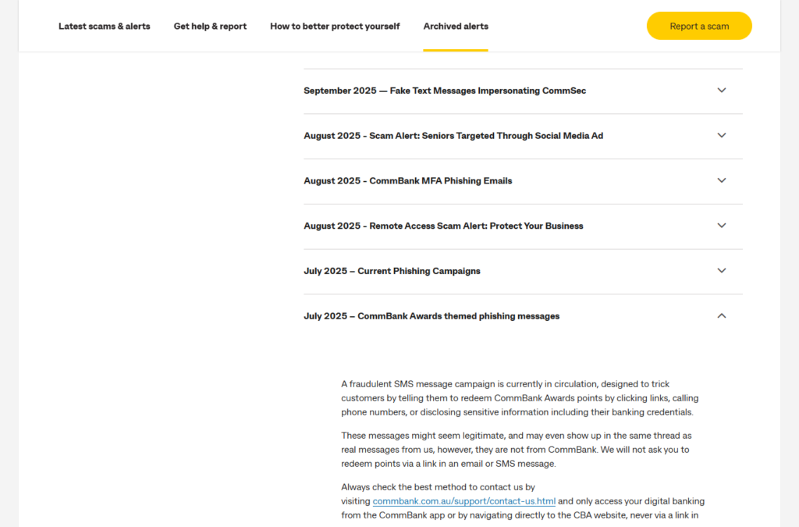This screenshot has width=799, height=527.
Task: Expand chevron for Fake Text Messages Impersonating CommSec
Action: coord(722,91)
